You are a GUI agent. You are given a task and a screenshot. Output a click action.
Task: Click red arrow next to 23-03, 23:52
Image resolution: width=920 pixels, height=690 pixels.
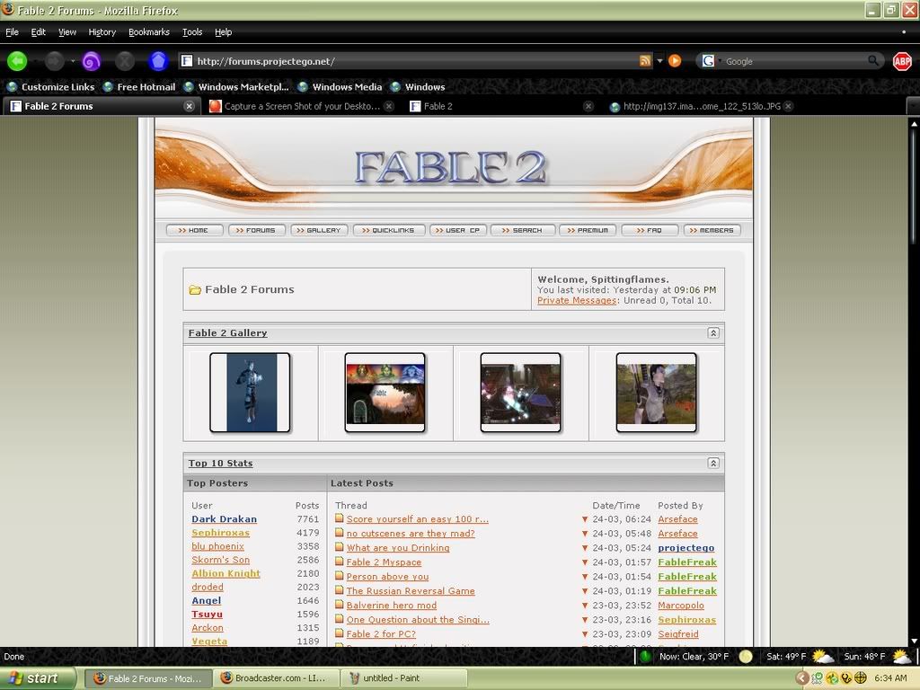pos(584,606)
